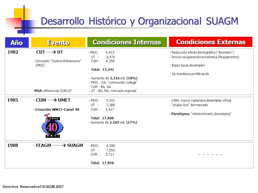Click 'Total: 17,806' text
258x193 pixels.
pos(102,118)
